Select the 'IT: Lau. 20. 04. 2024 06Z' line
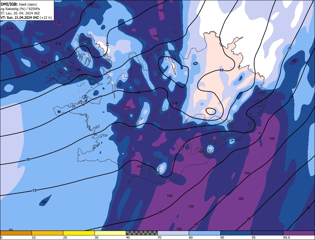This screenshot has width=315, height=240. pos(20,13)
